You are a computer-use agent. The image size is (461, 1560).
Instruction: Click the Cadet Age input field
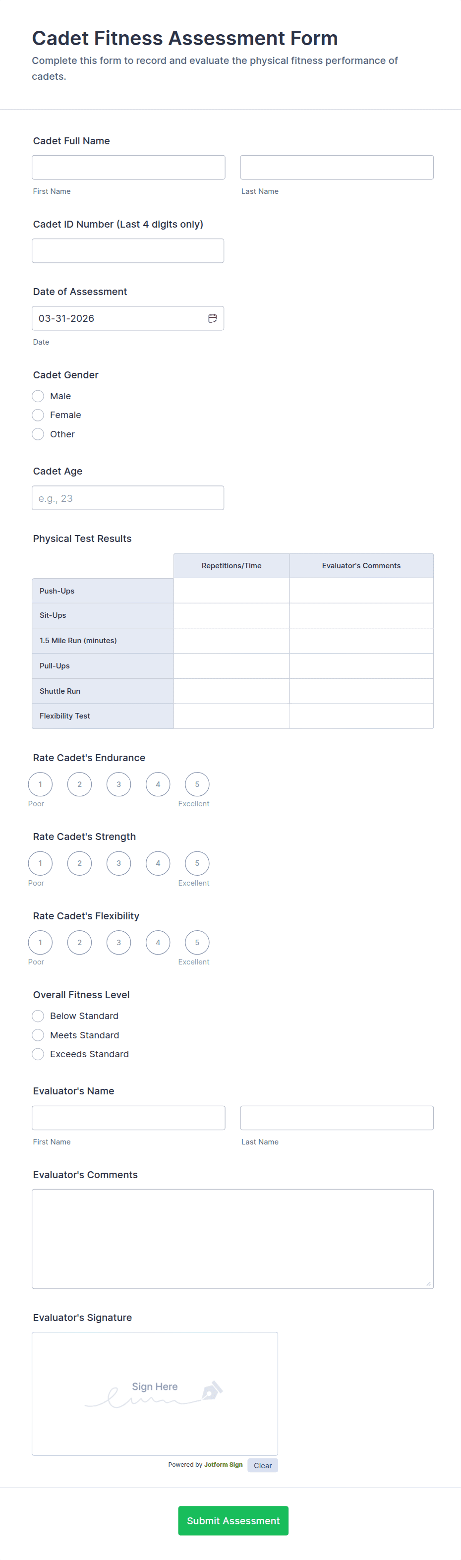[128, 498]
